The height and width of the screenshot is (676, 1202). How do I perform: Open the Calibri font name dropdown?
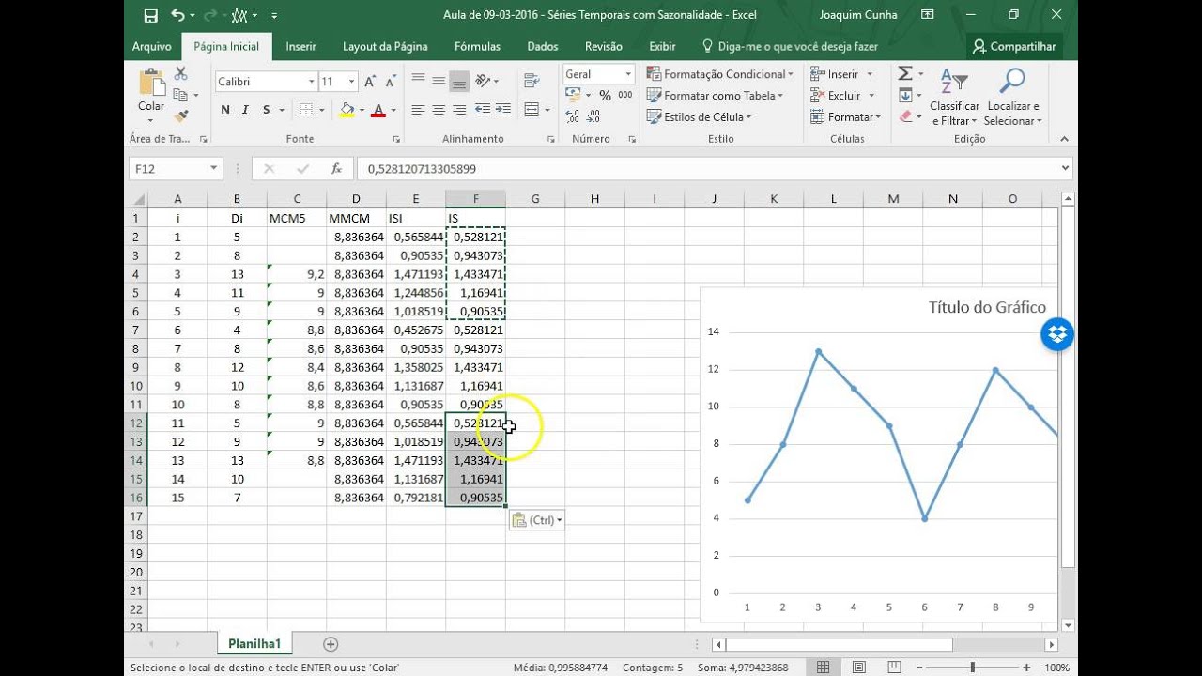point(311,82)
